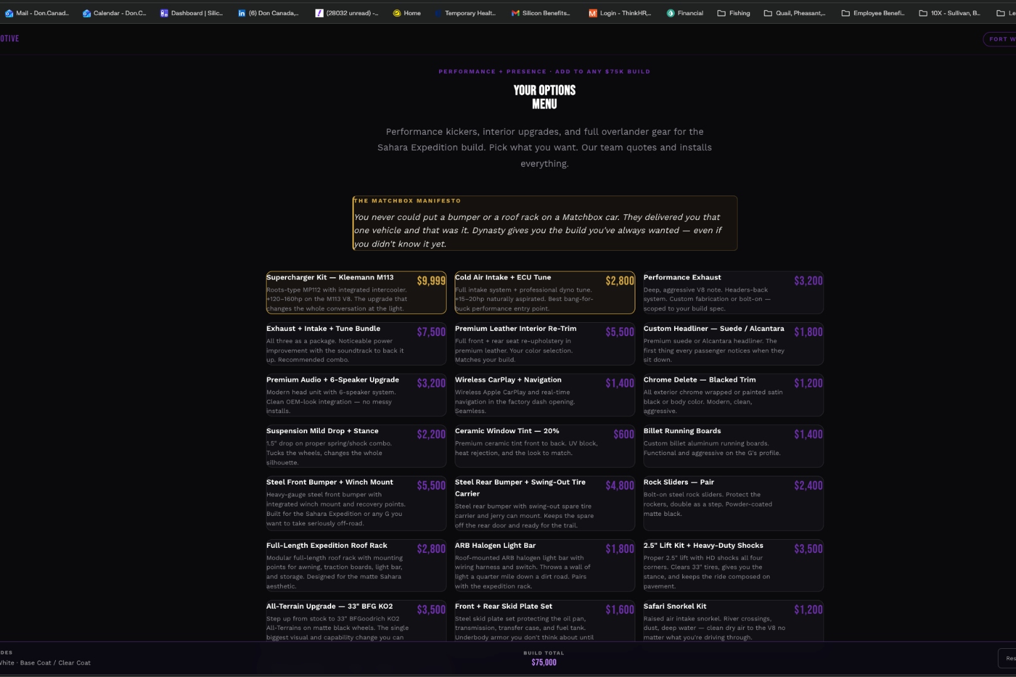Open the Quail, Pheasant bookmarks folder
This screenshot has width=1016, height=677.
[795, 13]
